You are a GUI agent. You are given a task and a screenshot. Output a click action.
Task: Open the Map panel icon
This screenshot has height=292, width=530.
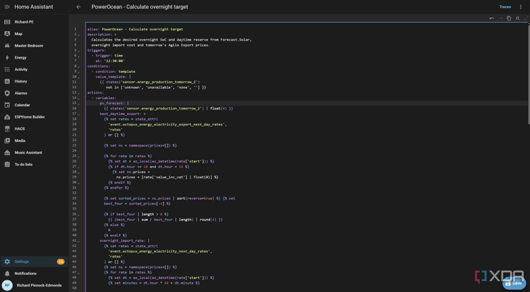click(7, 34)
